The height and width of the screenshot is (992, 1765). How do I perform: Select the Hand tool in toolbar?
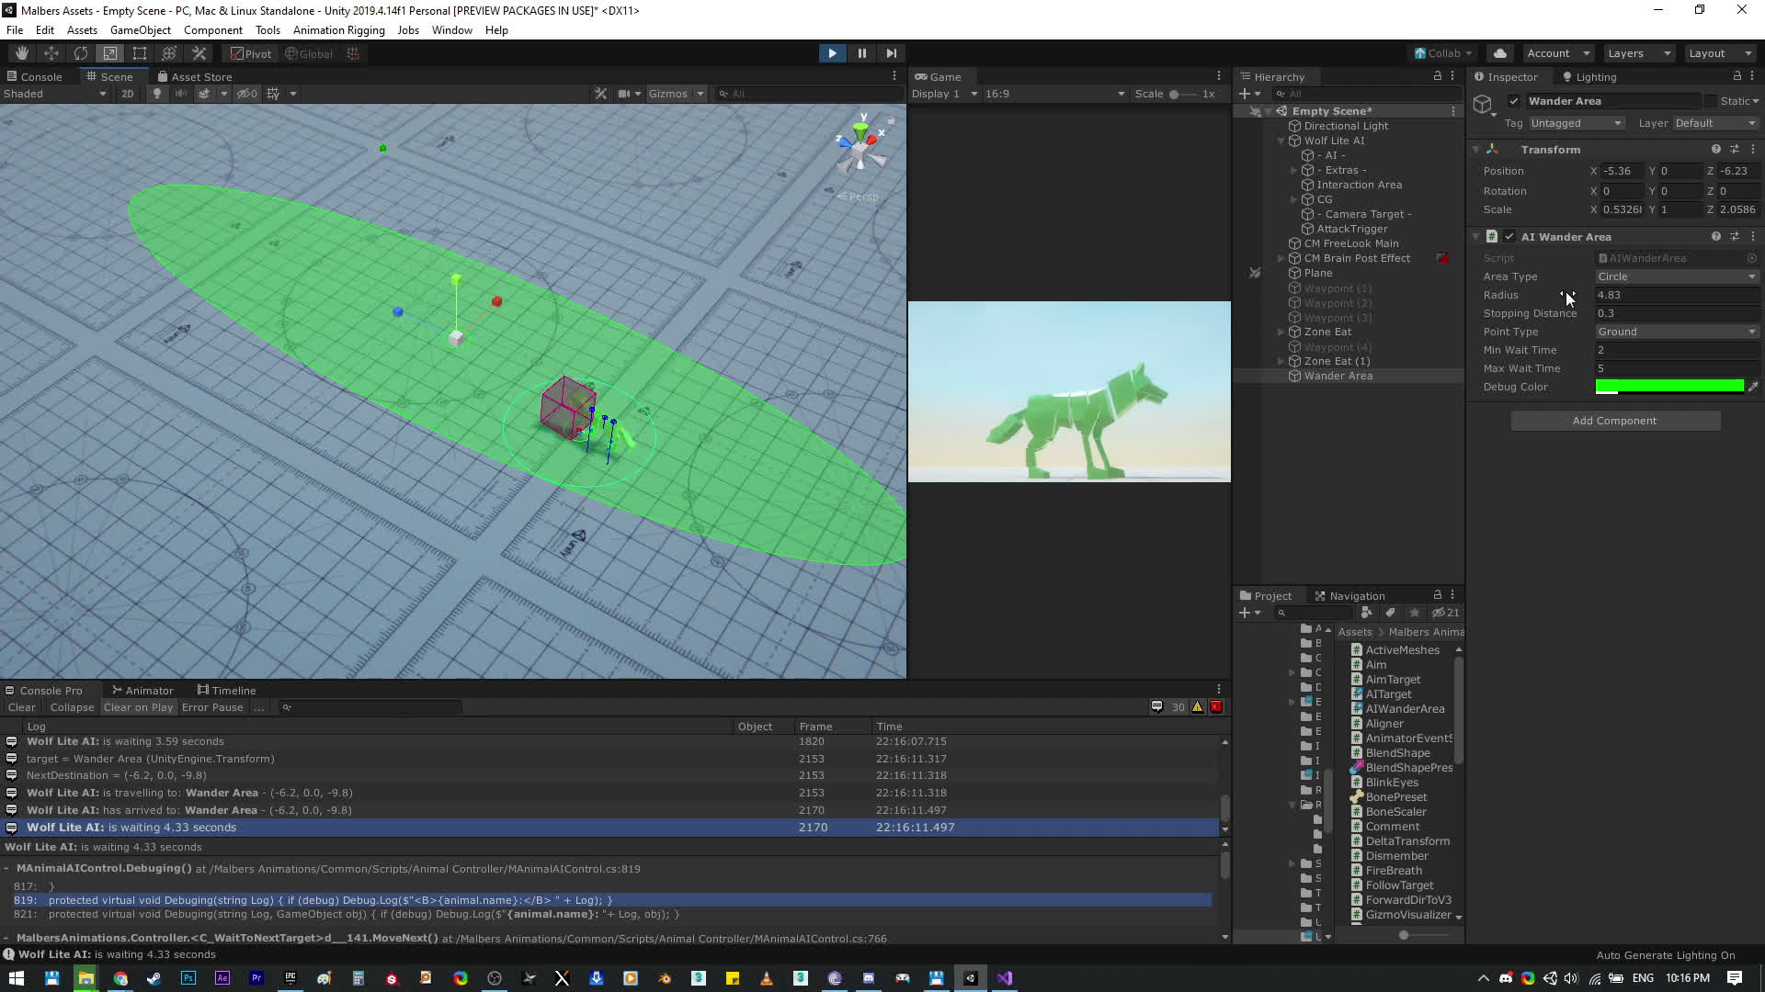[21, 53]
